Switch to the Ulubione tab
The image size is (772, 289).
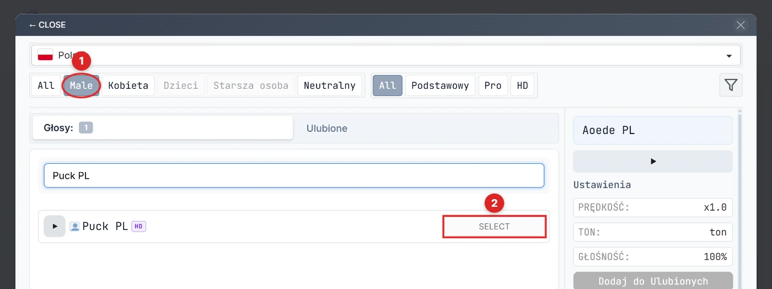[327, 129]
